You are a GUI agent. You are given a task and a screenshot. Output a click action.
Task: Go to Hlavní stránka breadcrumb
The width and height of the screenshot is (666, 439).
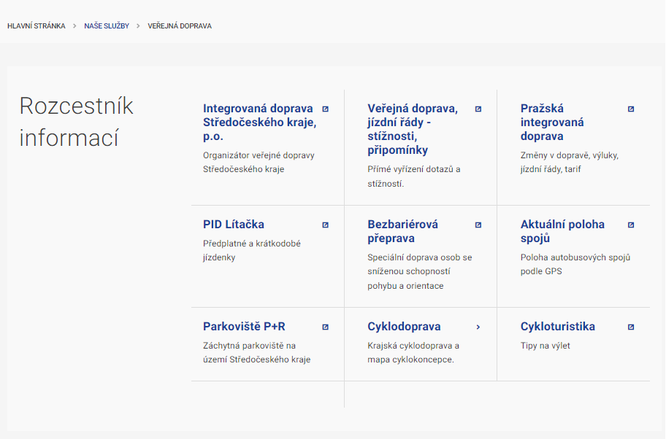pyautogui.click(x=37, y=26)
